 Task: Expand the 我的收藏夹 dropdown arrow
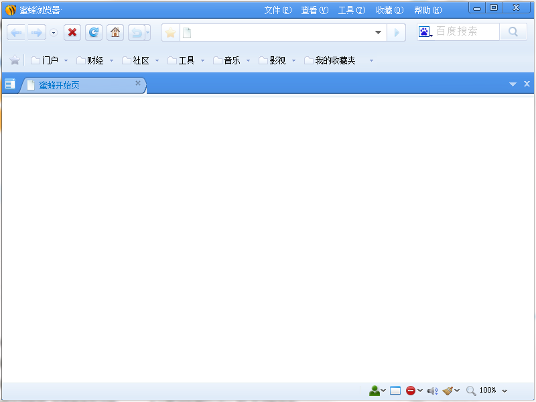pos(371,60)
